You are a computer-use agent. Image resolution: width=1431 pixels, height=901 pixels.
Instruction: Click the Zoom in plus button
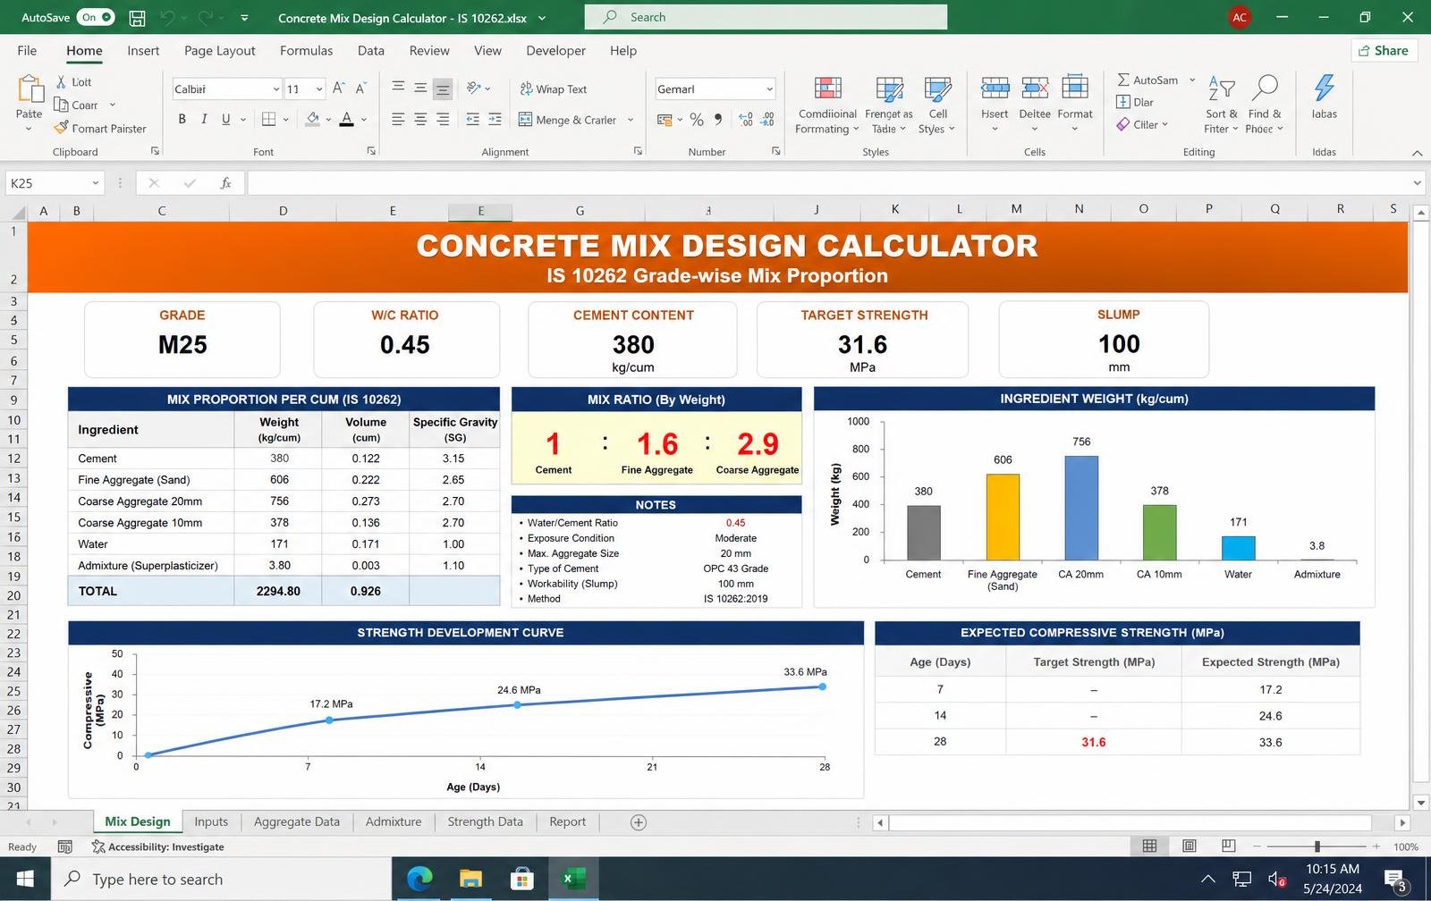[x=1376, y=846]
